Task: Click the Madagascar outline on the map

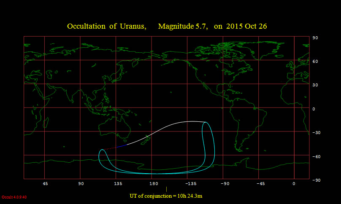Action: click(x=46, y=123)
